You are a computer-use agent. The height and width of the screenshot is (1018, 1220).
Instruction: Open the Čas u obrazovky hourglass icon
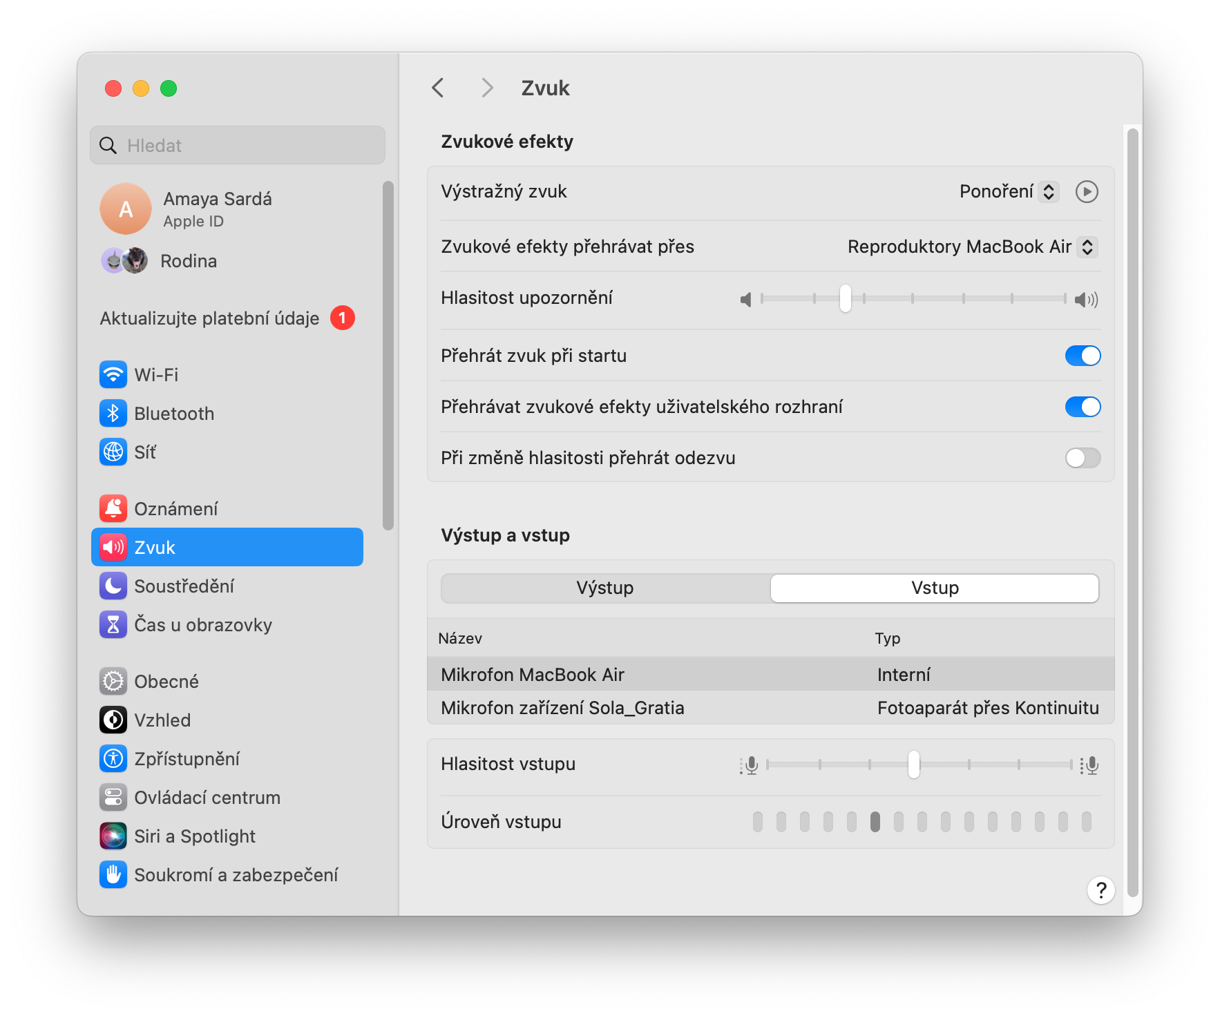pos(113,625)
